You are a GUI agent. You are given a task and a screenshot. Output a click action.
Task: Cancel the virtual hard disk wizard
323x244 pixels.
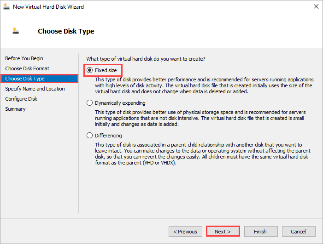tap(299, 232)
